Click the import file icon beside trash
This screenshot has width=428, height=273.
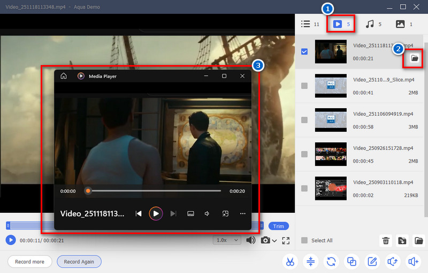pos(402,240)
